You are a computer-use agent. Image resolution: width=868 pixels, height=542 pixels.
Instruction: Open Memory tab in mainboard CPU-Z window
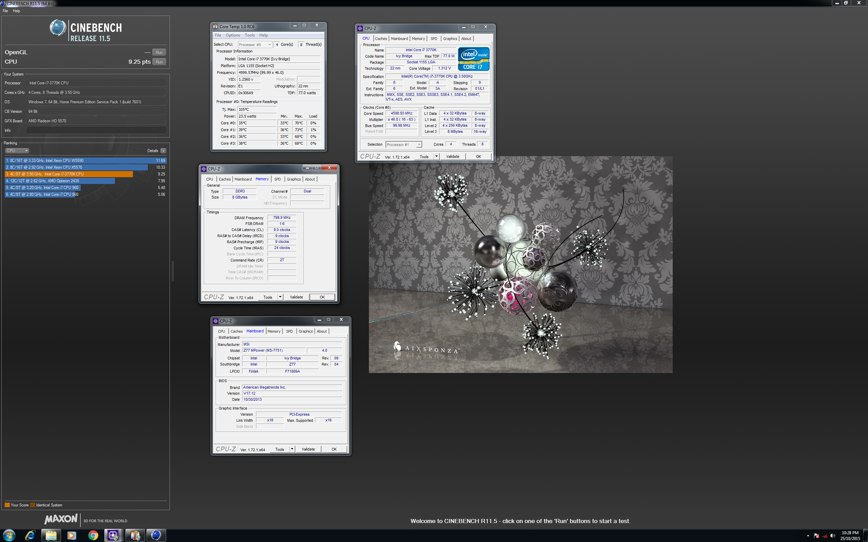(274, 331)
